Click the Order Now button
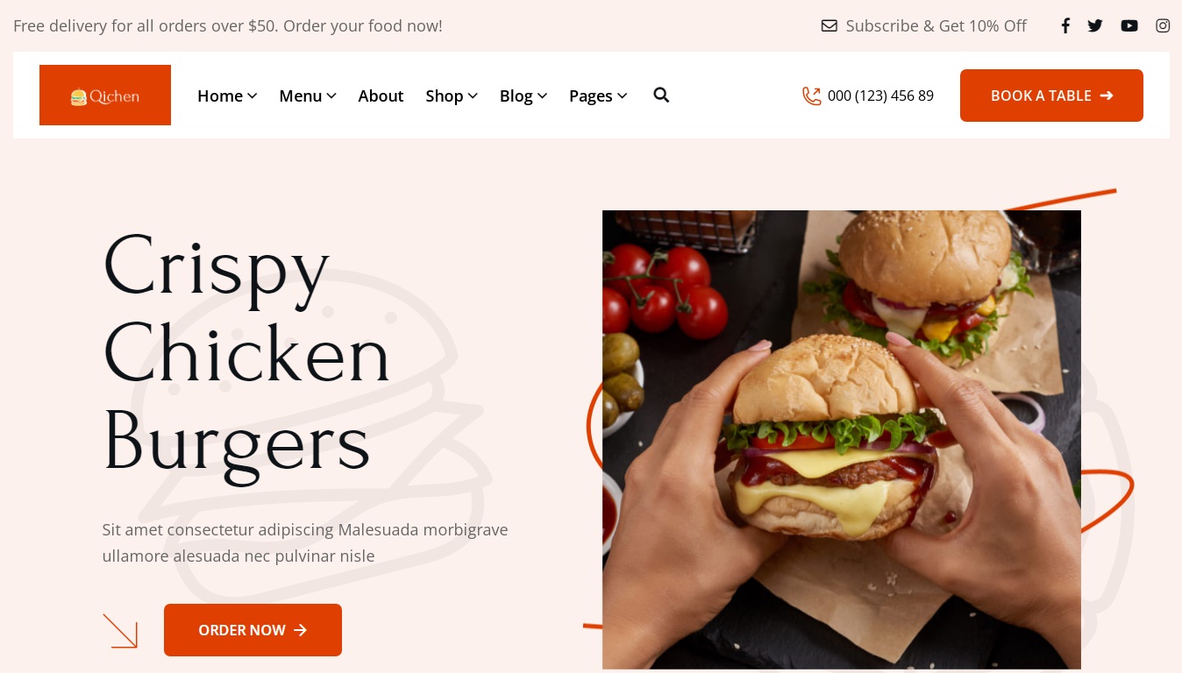Image resolution: width=1182 pixels, height=673 pixels. [253, 630]
